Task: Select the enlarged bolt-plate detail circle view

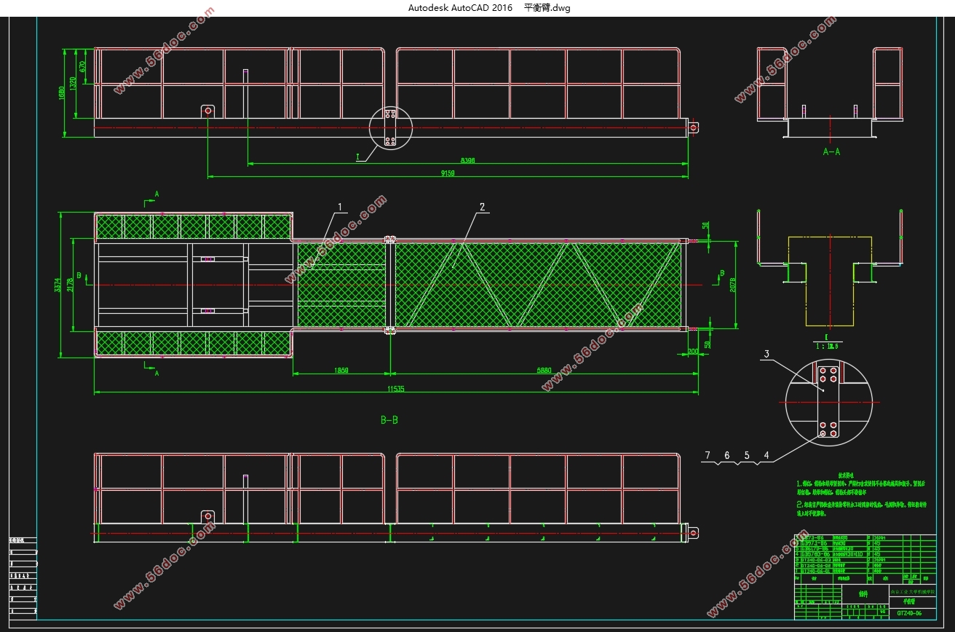Action: tap(829, 403)
